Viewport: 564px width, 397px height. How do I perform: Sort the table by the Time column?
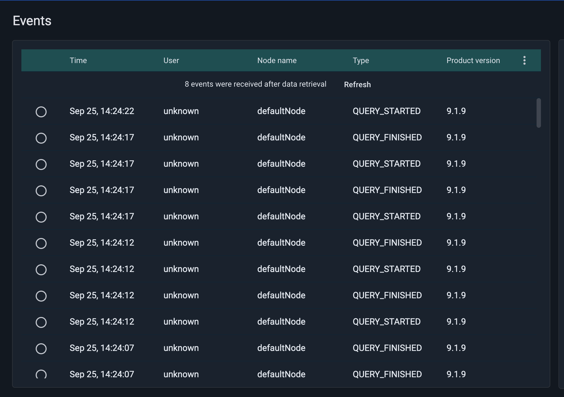point(78,60)
